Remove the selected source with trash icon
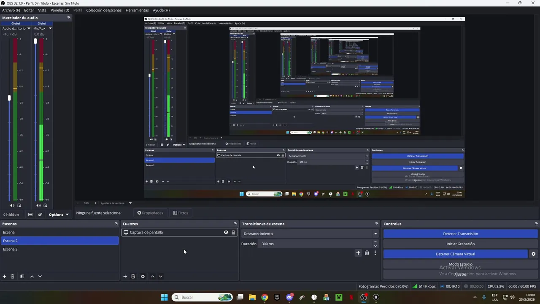The height and width of the screenshot is (304, 540). (x=133, y=277)
